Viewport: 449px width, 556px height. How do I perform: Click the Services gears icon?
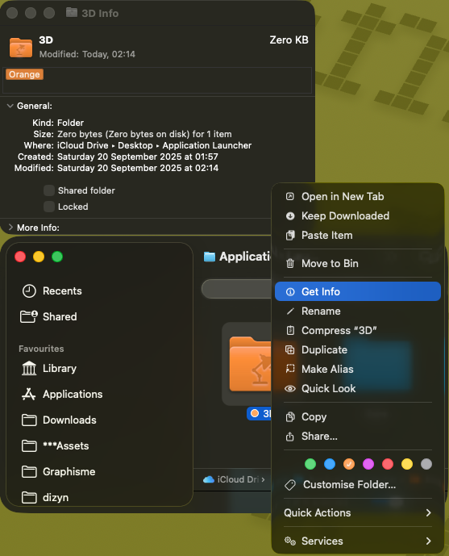click(290, 541)
